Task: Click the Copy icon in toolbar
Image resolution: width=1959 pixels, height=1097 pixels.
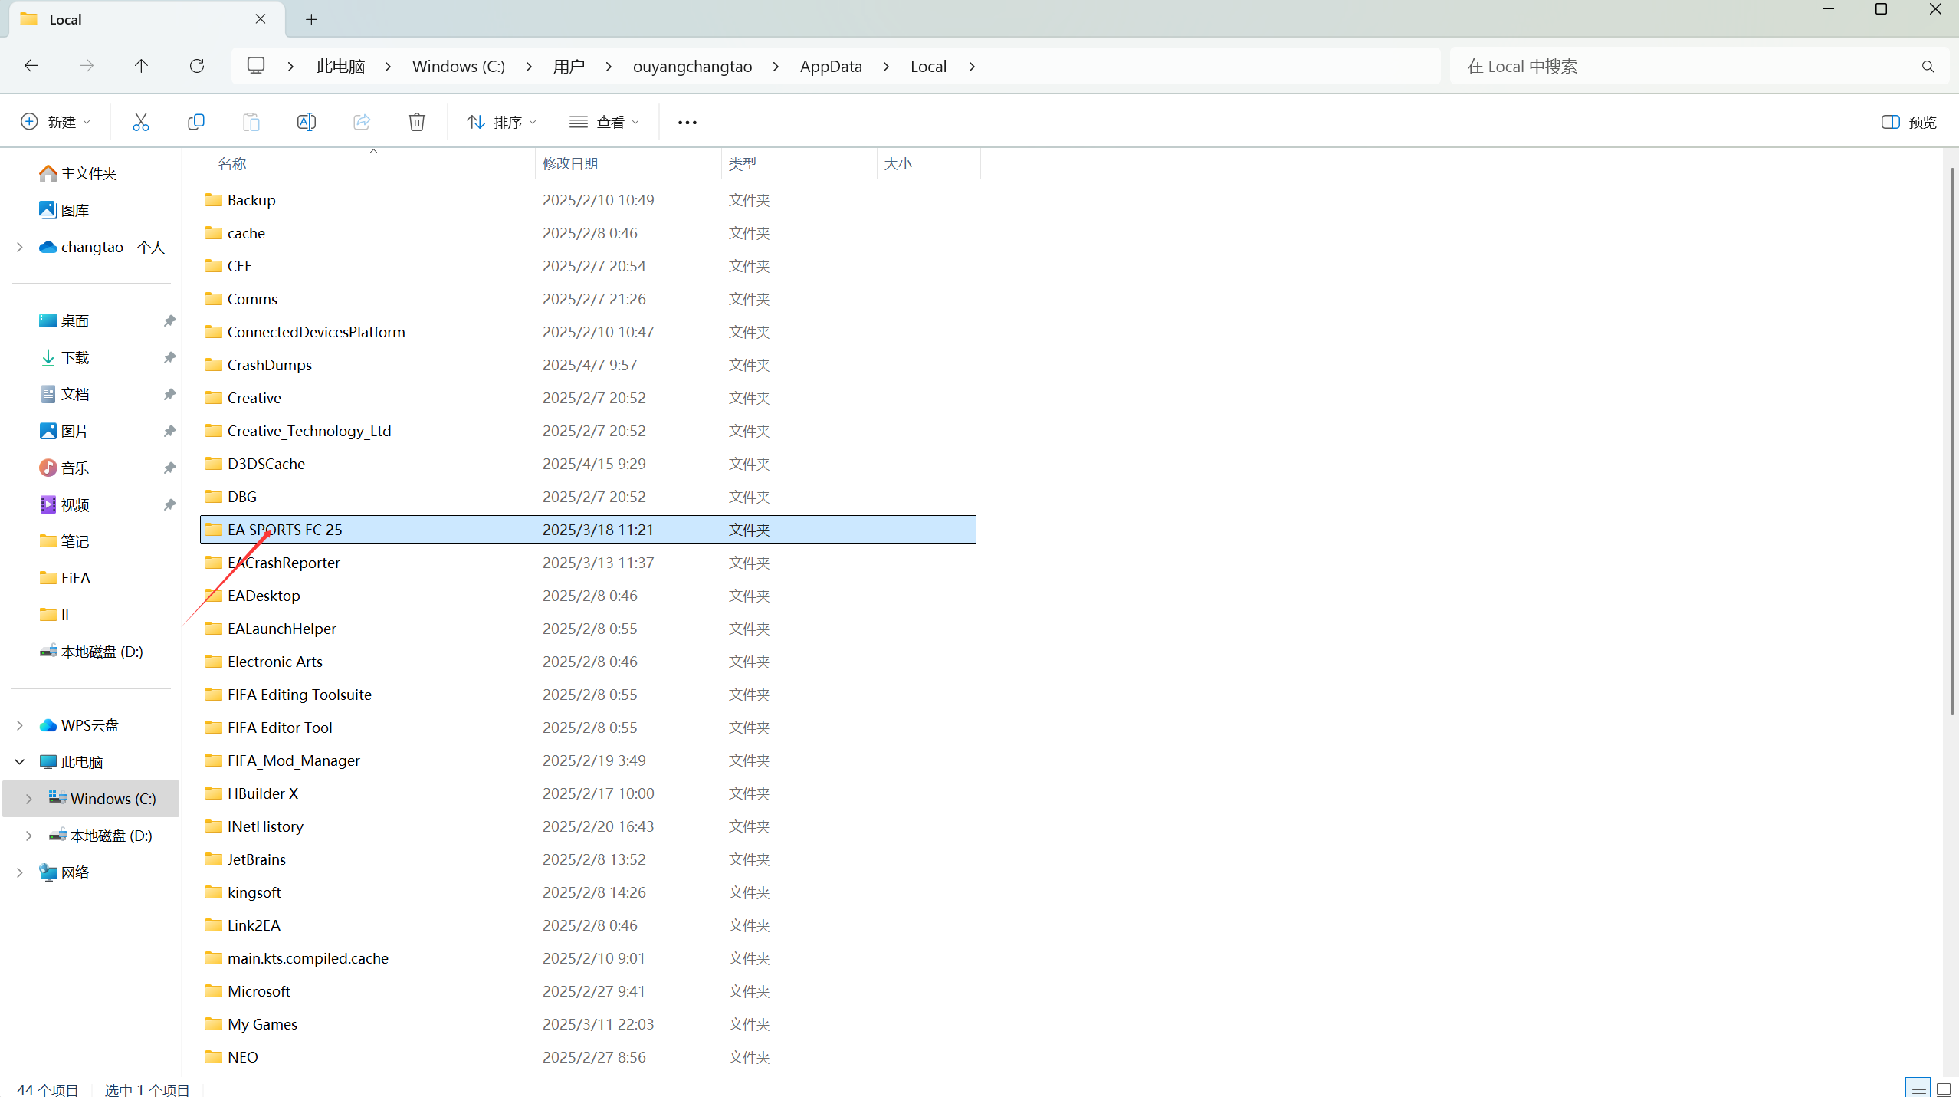Action: [195, 122]
